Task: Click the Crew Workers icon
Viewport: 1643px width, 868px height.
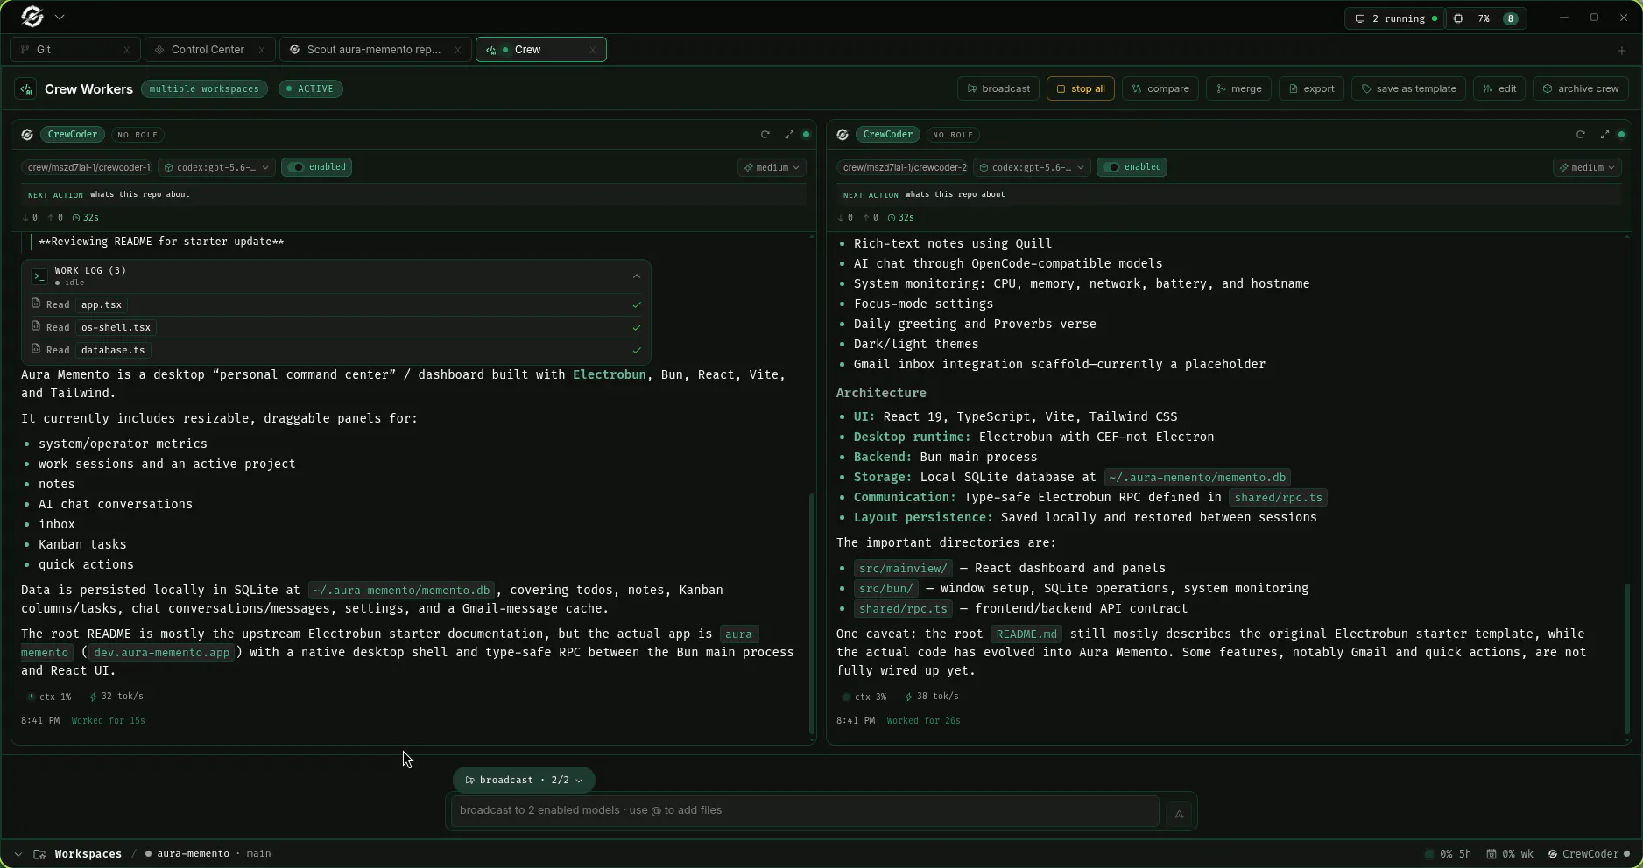Action: tap(25, 88)
